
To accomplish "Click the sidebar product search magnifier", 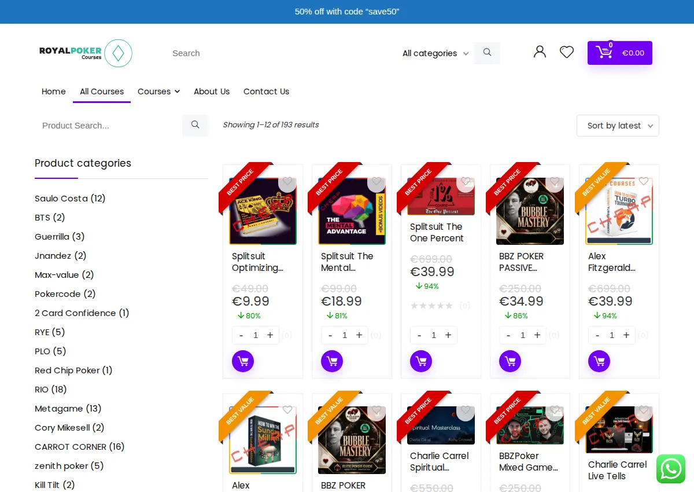I will (195, 125).
